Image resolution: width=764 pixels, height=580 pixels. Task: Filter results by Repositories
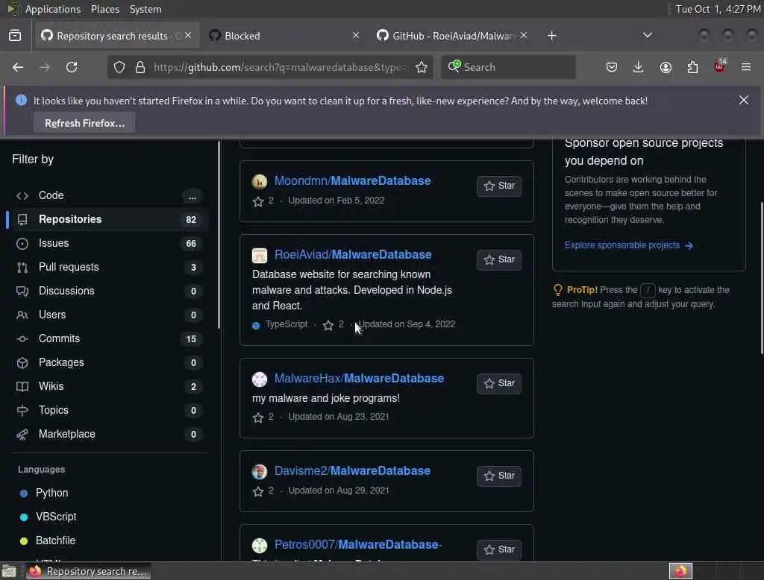108,220
